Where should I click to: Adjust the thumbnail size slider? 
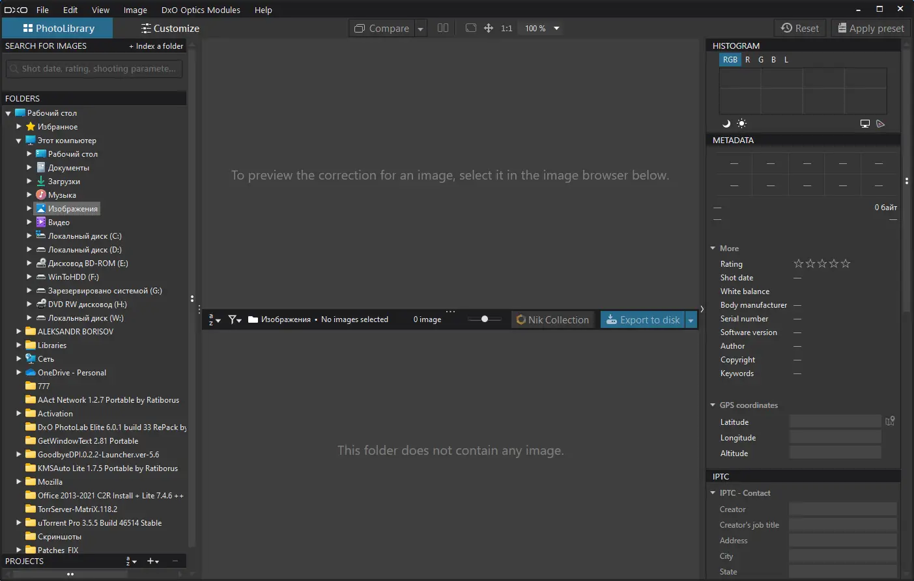[485, 319]
